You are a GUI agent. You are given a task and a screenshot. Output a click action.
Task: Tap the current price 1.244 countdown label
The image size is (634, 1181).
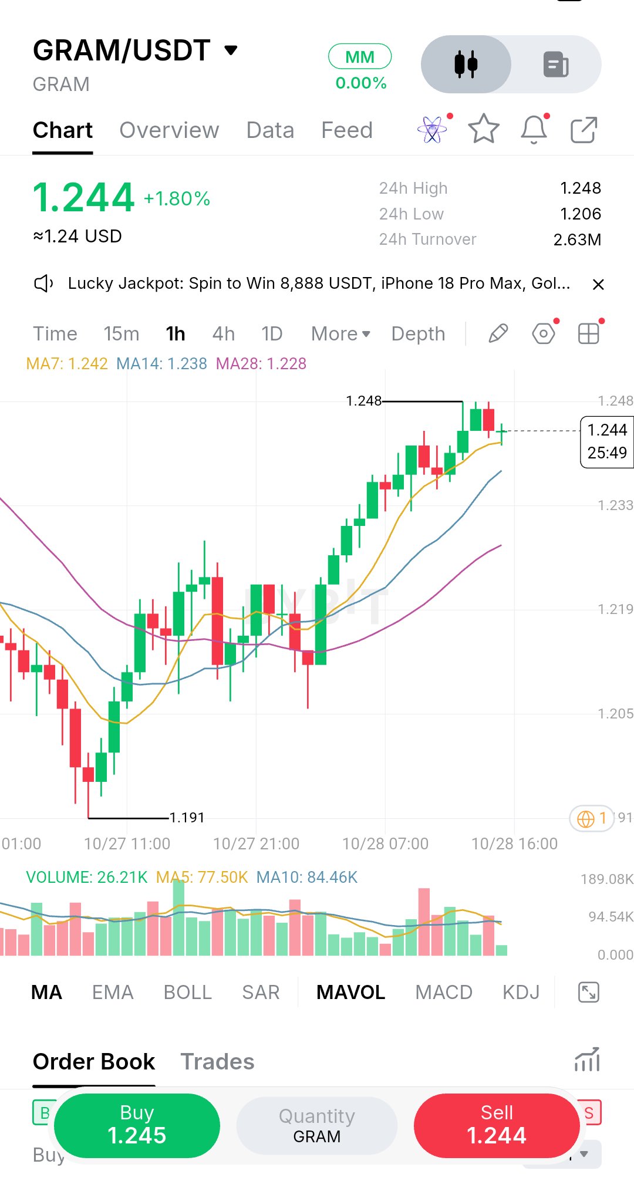point(607,441)
